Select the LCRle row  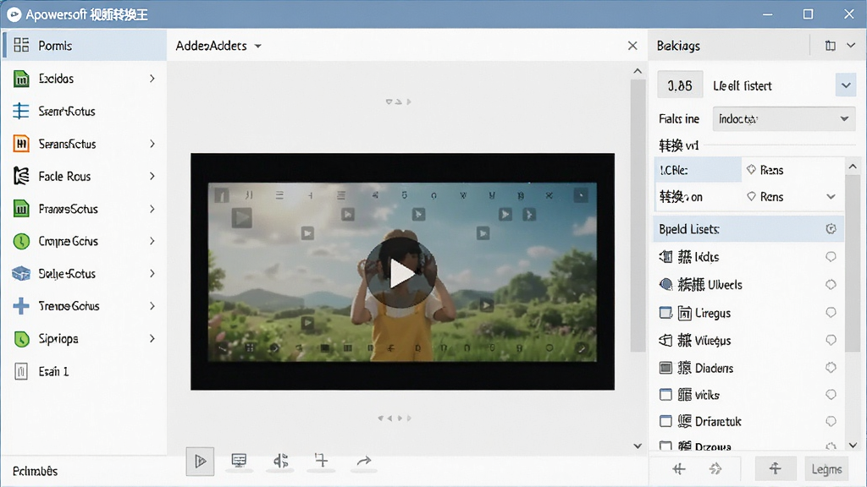coord(698,169)
